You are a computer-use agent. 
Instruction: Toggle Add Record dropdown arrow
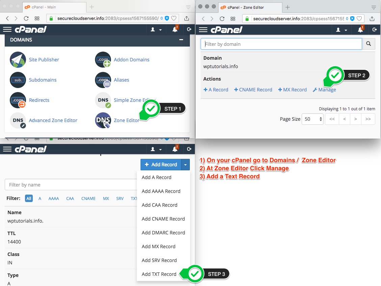[x=185, y=165]
